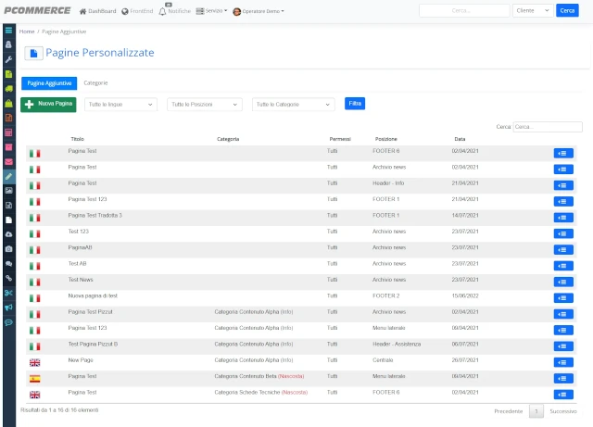Open actions button for Test Pagina Pizzut B
Image resolution: width=593 pixels, height=427 pixels.
click(563, 346)
